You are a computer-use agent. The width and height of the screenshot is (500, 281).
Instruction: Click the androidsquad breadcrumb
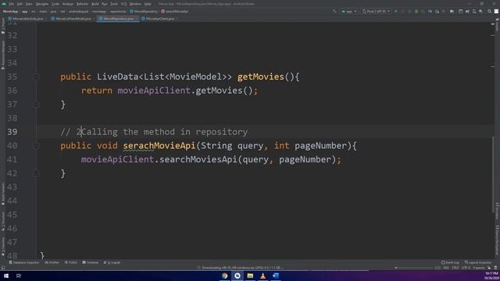pyautogui.click(x=78, y=11)
